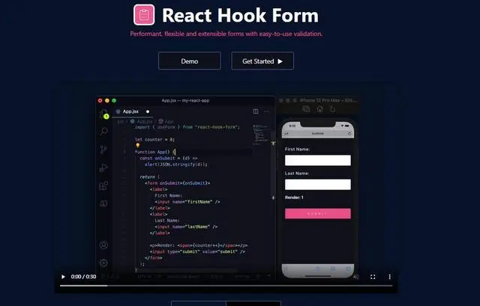Open the video's three-dot options menu
The image size is (480, 306).
(389, 277)
